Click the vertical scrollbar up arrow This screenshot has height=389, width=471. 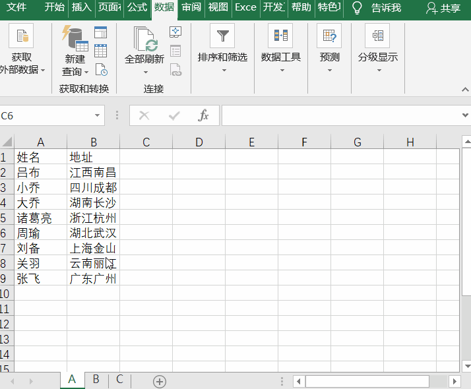coord(467,141)
